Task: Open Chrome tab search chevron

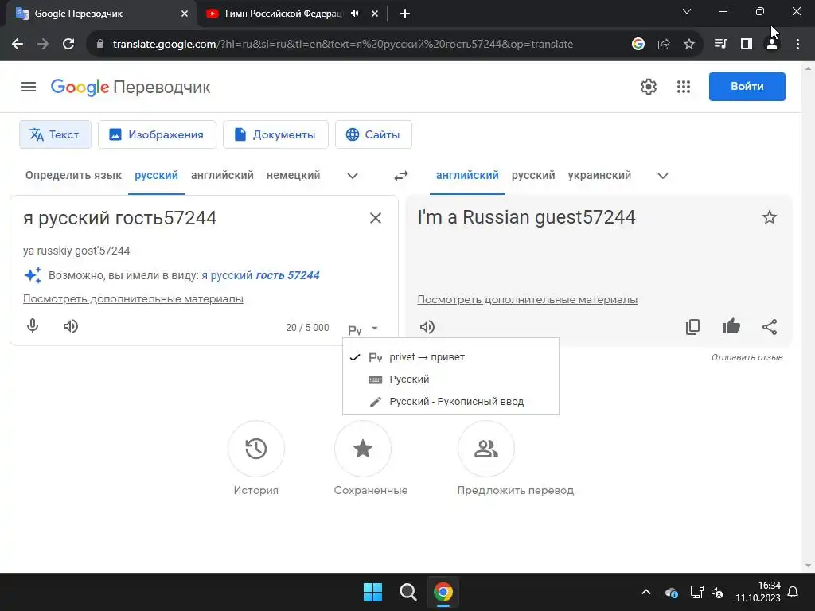Action: coord(687,11)
